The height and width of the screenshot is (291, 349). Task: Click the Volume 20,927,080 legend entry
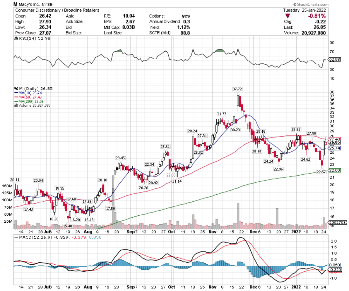35,105
